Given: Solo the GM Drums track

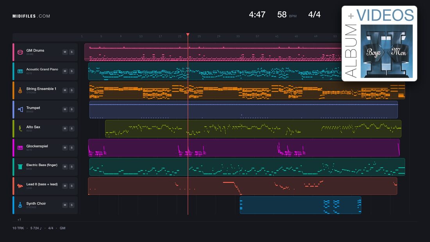Looking at the screenshot, I should [72, 52].
